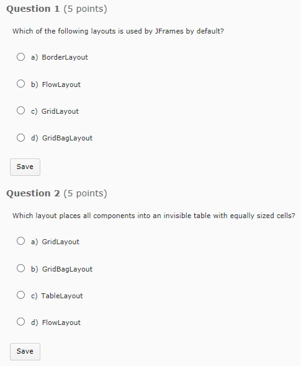Screen dimensions: 301x366
Task: Click the 'd) GridBagLayout' label under Question 1
Action: (x=62, y=138)
